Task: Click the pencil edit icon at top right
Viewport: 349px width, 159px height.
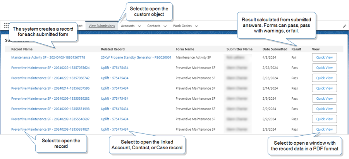Action: (345, 26)
